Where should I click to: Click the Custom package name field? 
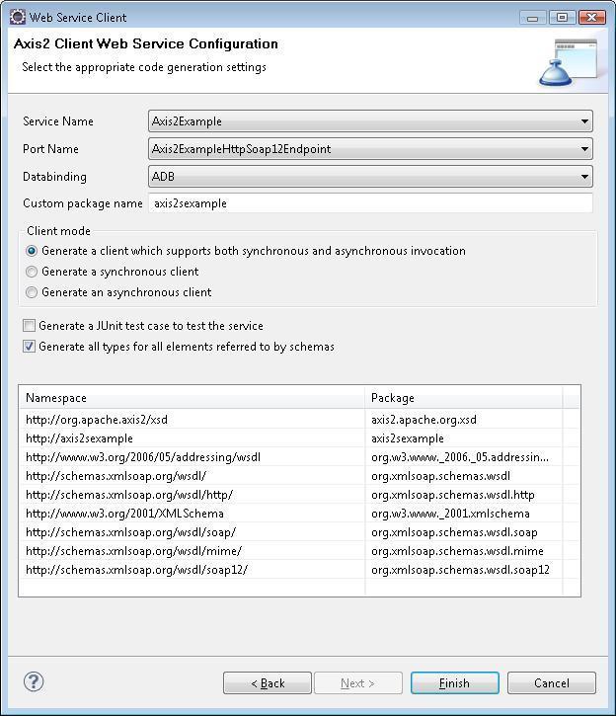point(370,203)
